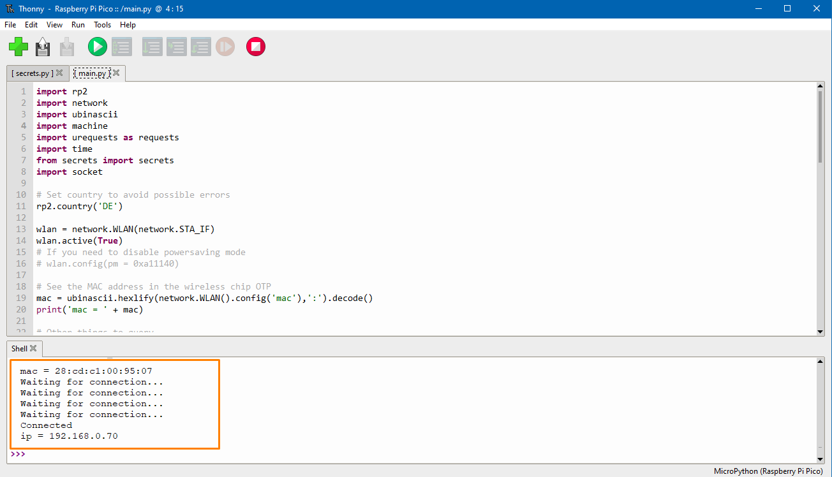Click the Step over toolbar icon
The image size is (832, 477).
click(152, 47)
